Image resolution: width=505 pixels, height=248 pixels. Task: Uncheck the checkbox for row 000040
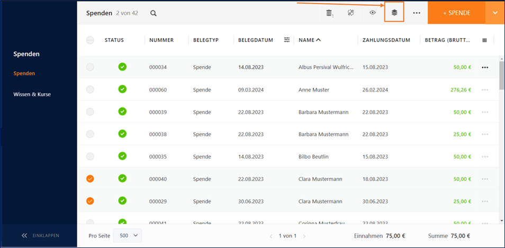(x=90, y=179)
